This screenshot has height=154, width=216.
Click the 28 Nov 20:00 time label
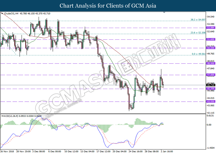(x=23, y=152)
